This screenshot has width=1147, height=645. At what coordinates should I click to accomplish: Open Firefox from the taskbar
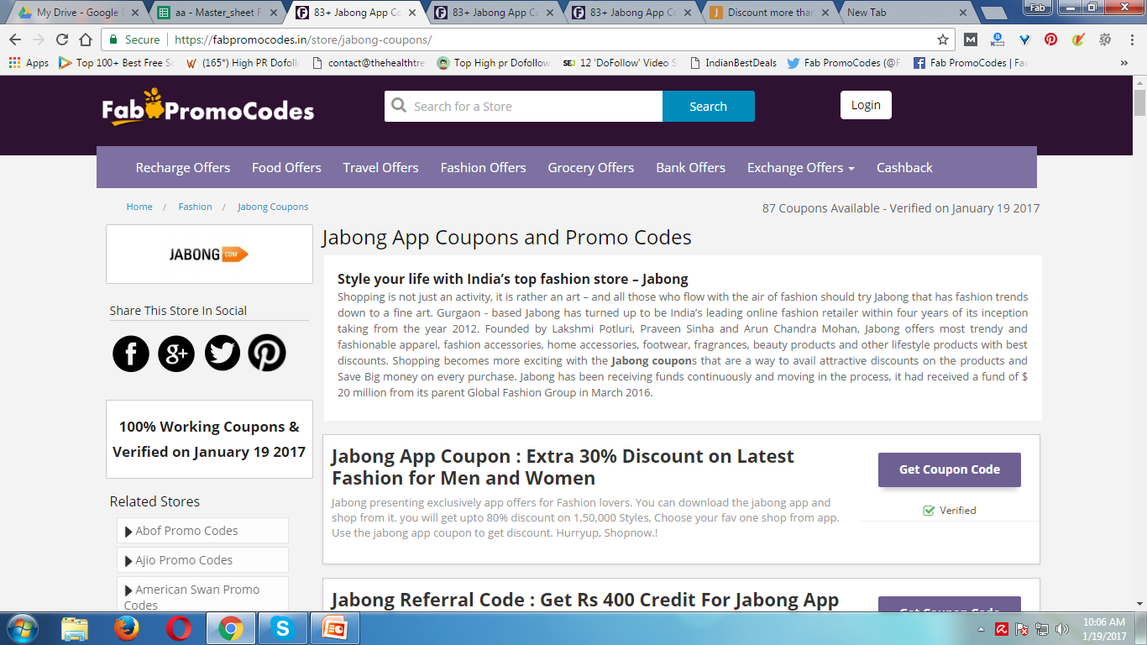coord(127,628)
